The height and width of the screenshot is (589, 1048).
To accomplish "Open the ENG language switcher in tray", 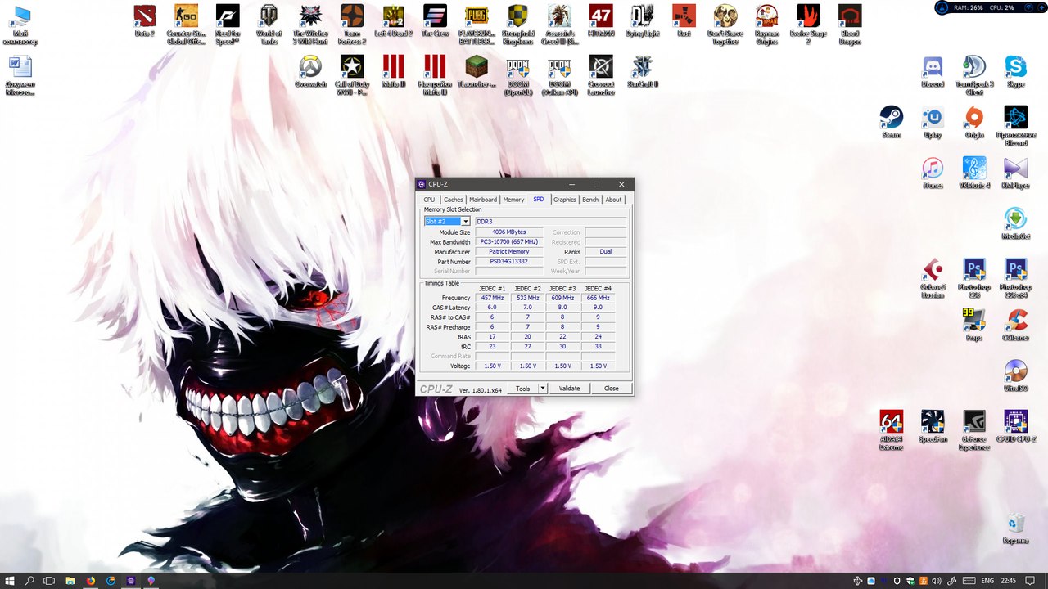I will click(x=987, y=581).
